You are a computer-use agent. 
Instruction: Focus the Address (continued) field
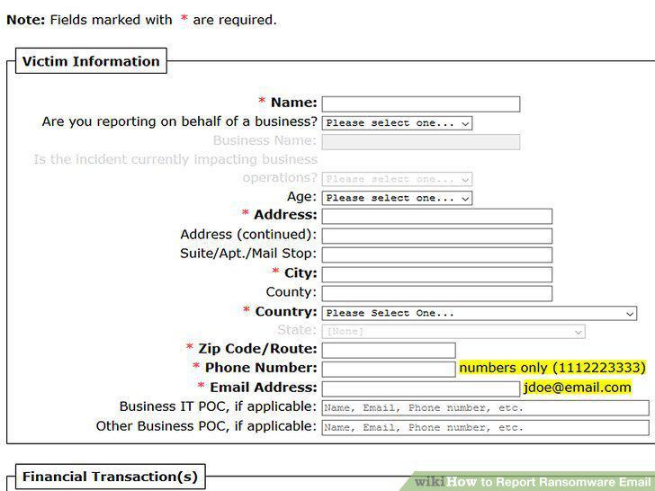click(x=437, y=236)
